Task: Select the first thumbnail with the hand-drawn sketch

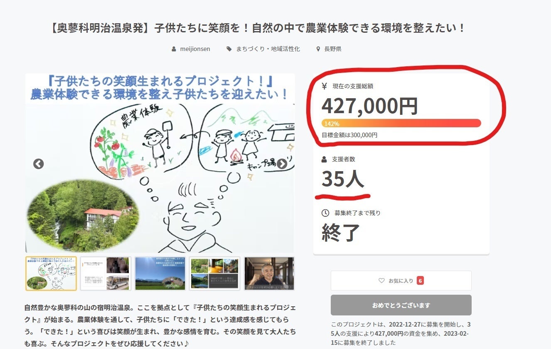Action: pyautogui.click(x=51, y=273)
